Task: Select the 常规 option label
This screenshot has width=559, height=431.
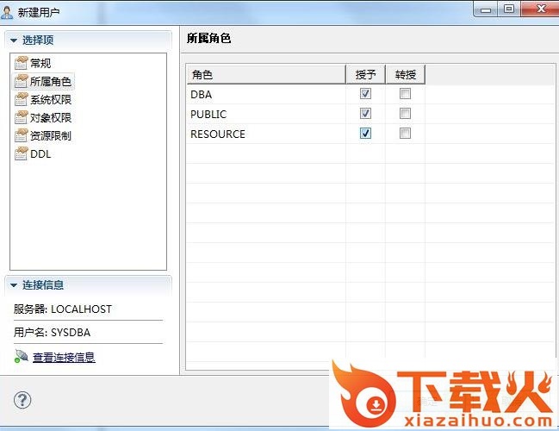Action: tap(40, 63)
